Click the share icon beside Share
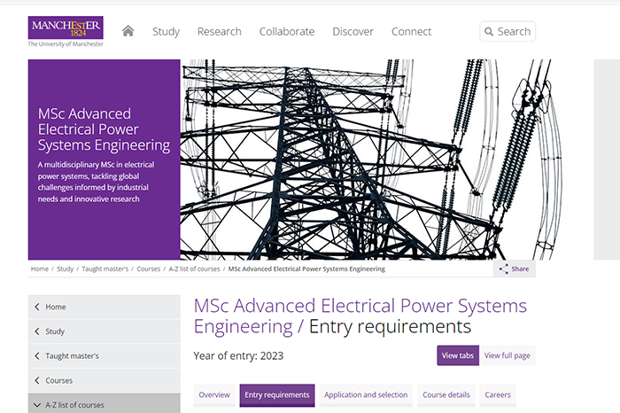The width and height of the screenshot is (620, 413). (x=503, y=269)
